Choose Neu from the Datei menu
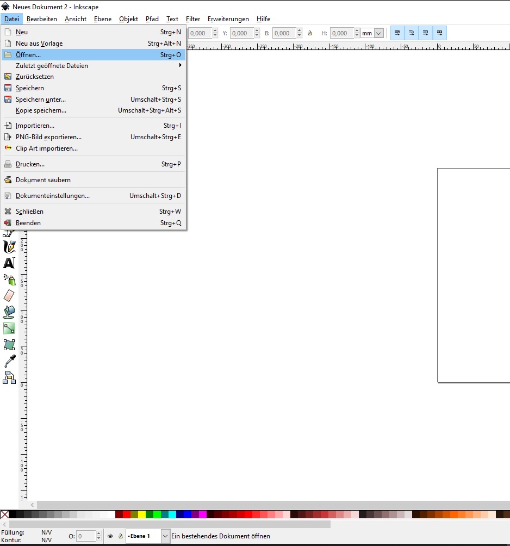 tap(94, 32)
